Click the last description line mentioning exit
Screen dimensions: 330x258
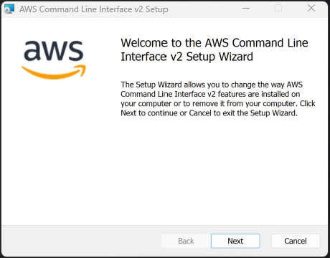(209, 113)
